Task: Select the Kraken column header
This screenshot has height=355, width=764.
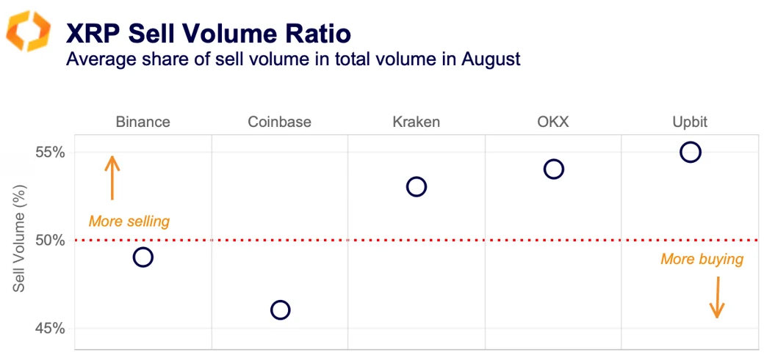Action: coord(417,122)
